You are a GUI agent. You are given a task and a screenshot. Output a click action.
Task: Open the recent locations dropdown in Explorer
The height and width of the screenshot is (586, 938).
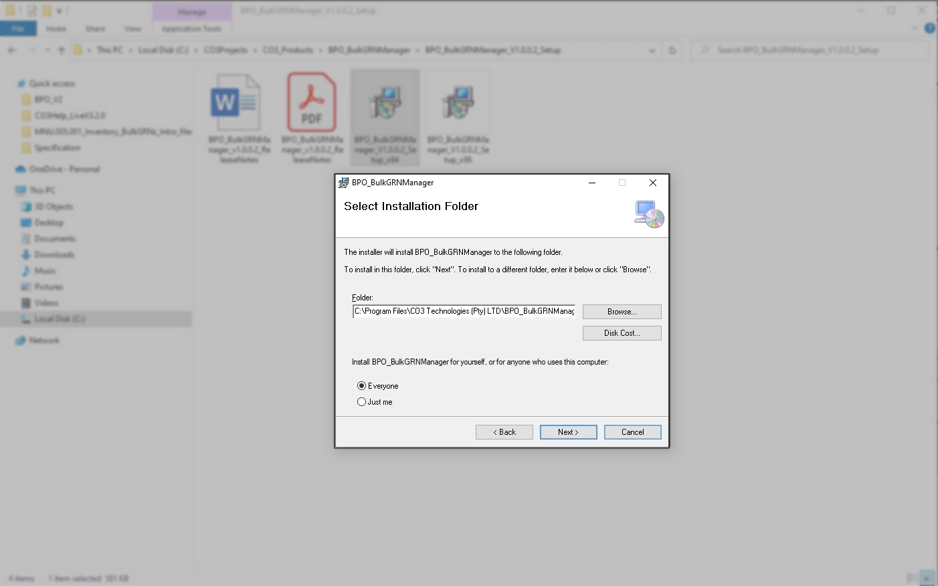47,50
